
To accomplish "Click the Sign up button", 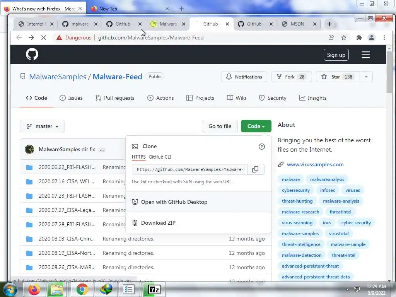I will pyautogui.click(x=336, y=55).
